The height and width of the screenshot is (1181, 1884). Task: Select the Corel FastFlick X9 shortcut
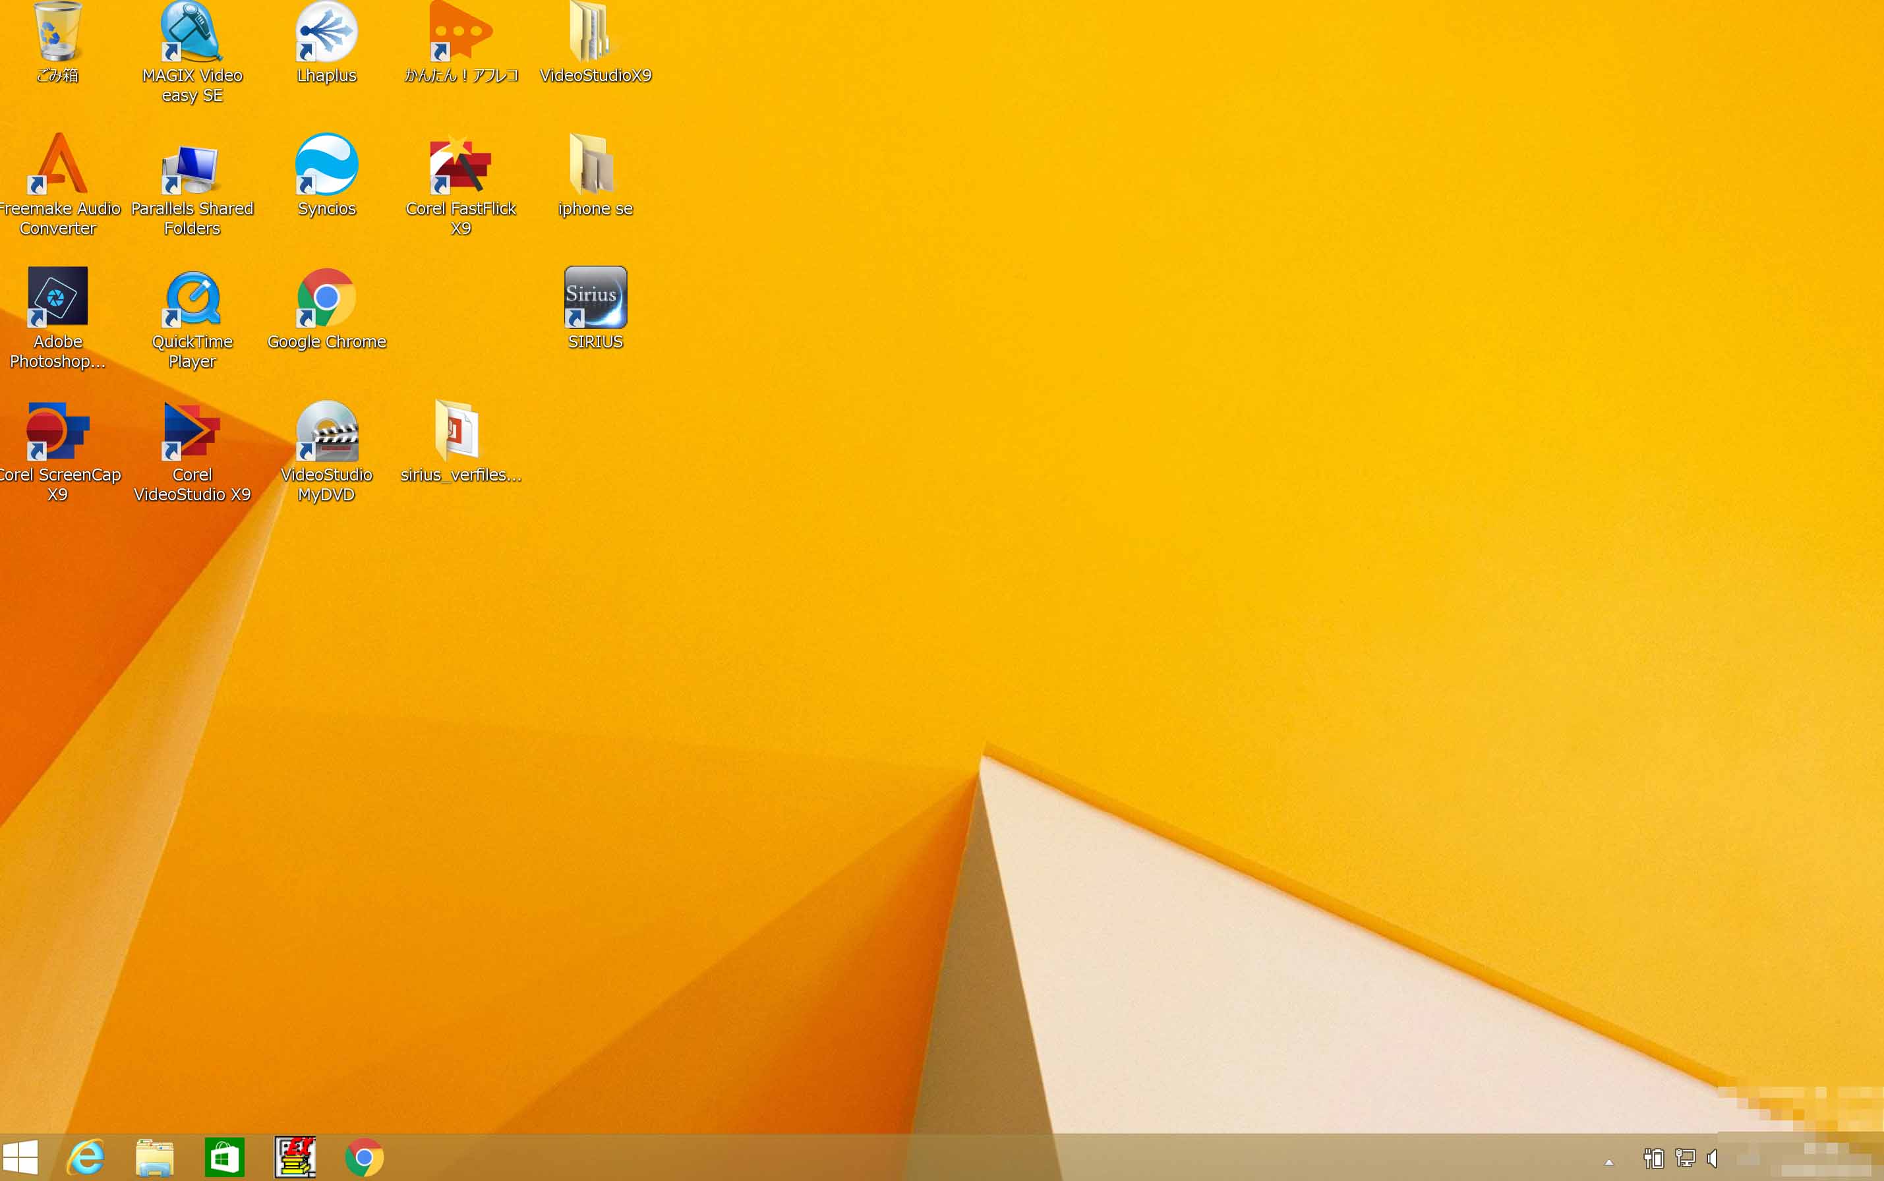coord(460,165)
